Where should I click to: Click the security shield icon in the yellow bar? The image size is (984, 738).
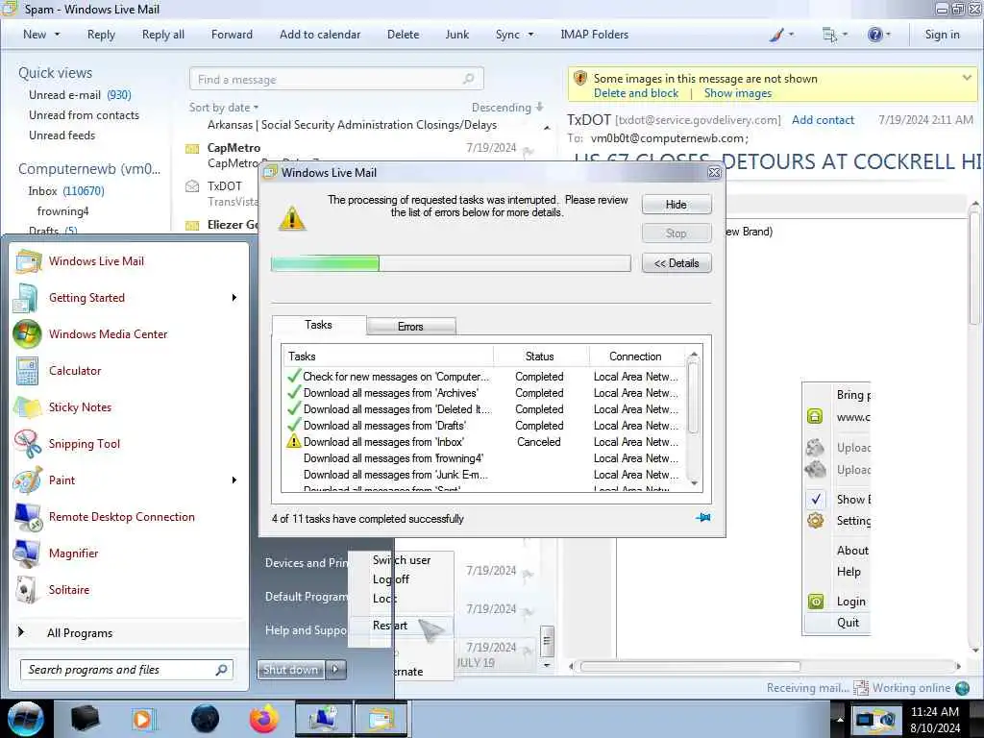pos(580,79)
